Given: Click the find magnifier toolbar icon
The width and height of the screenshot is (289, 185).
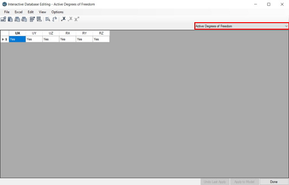Looking at the screenshot, I should [48, 19].
